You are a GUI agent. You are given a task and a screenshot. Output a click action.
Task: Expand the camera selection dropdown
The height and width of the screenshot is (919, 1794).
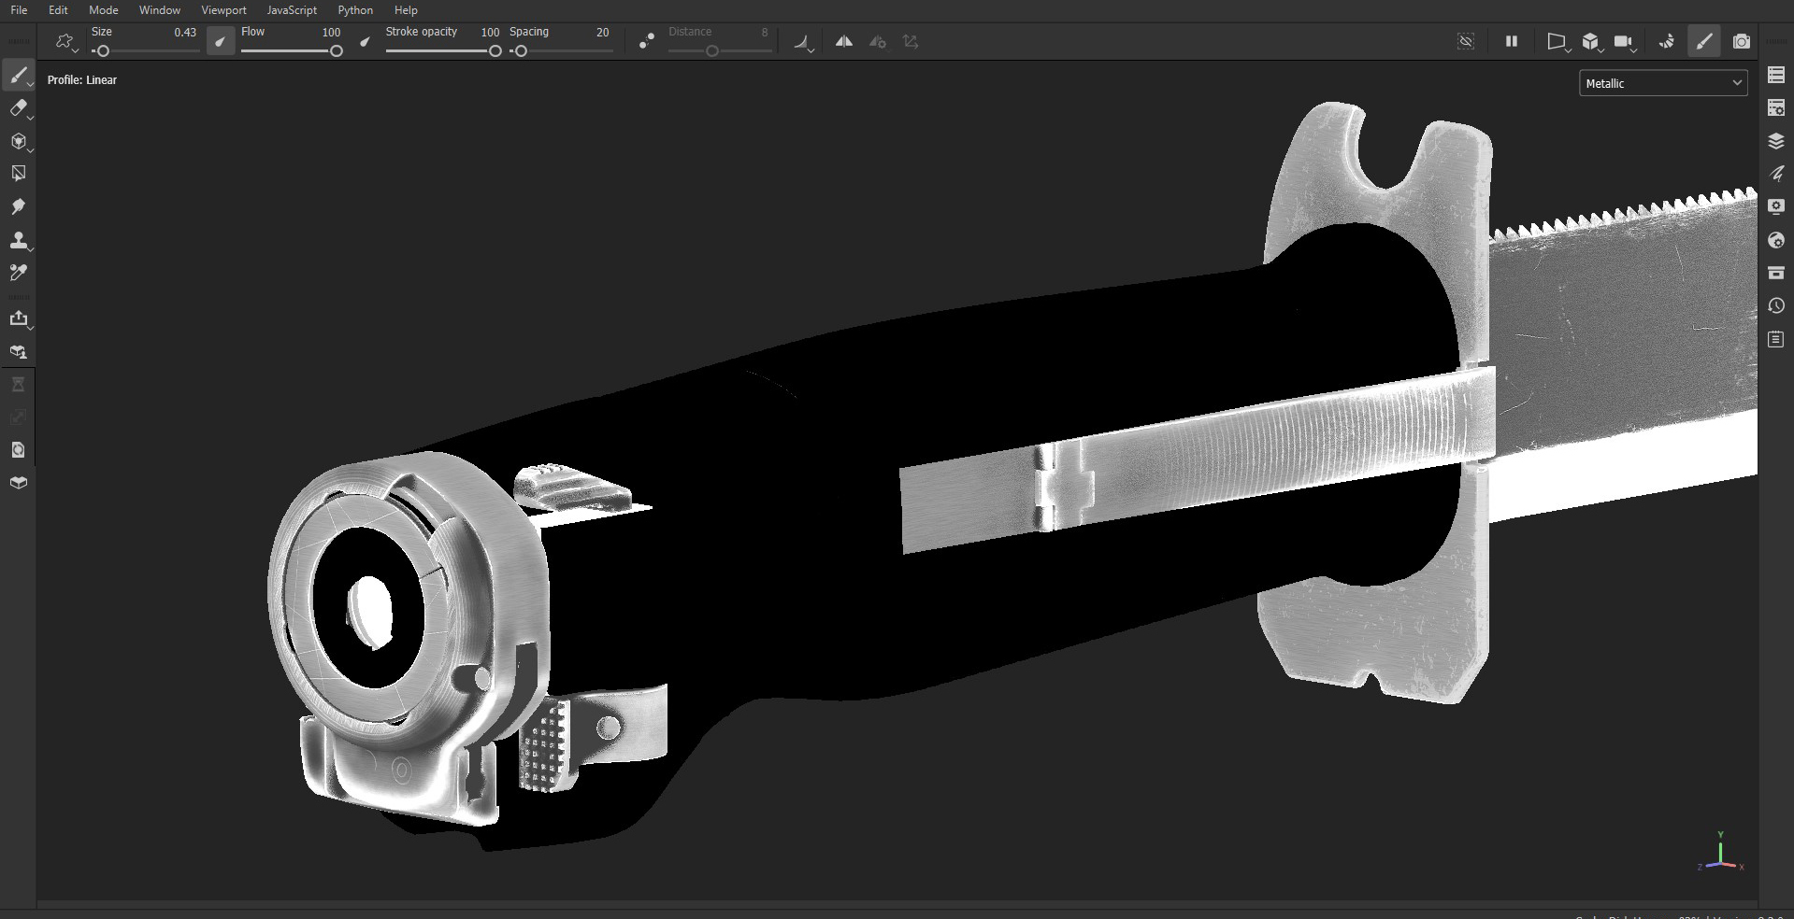1624,42
